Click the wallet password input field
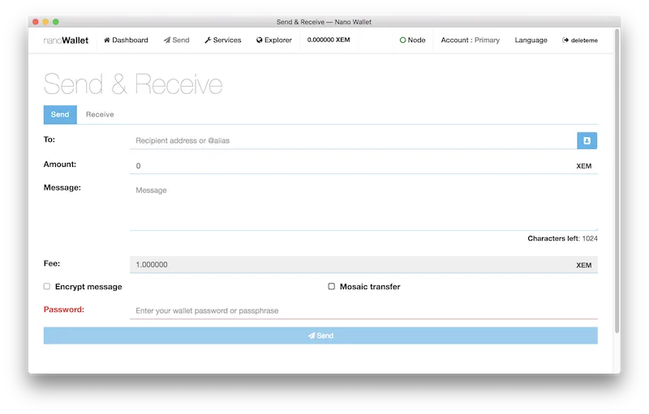The image size is (649, 414). [x=363, y=311]
